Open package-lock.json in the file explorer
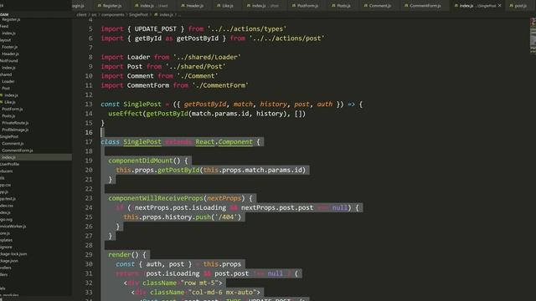Image resolution: width=536 pixels, height=301 pixels. point(13,253)
